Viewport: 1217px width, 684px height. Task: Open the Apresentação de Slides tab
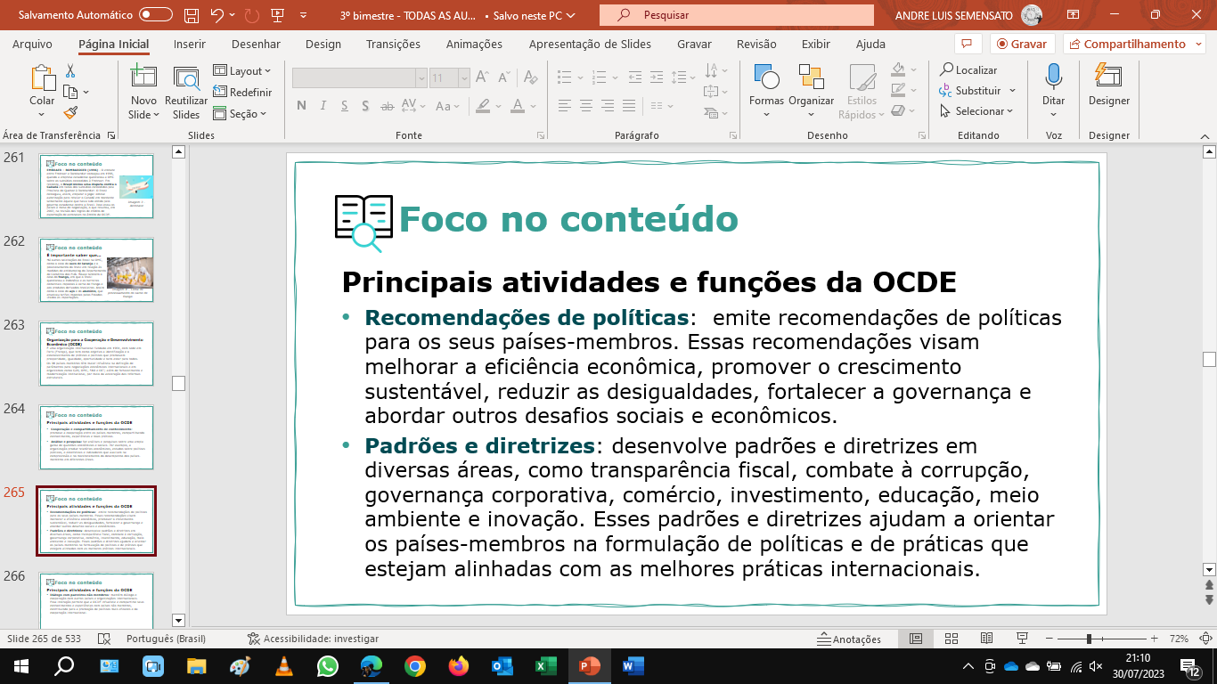point(590,44)
